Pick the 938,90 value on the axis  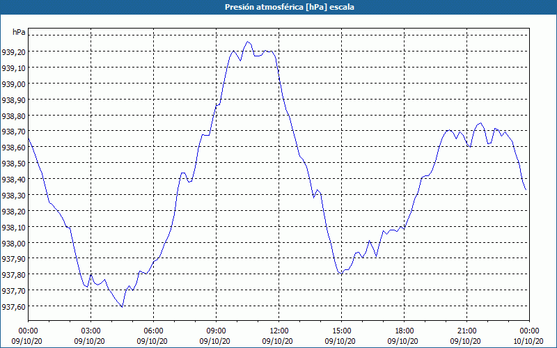coord(13,100)
